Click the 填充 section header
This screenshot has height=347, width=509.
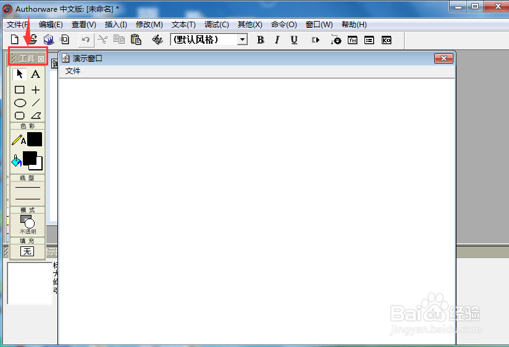[28, 241]
